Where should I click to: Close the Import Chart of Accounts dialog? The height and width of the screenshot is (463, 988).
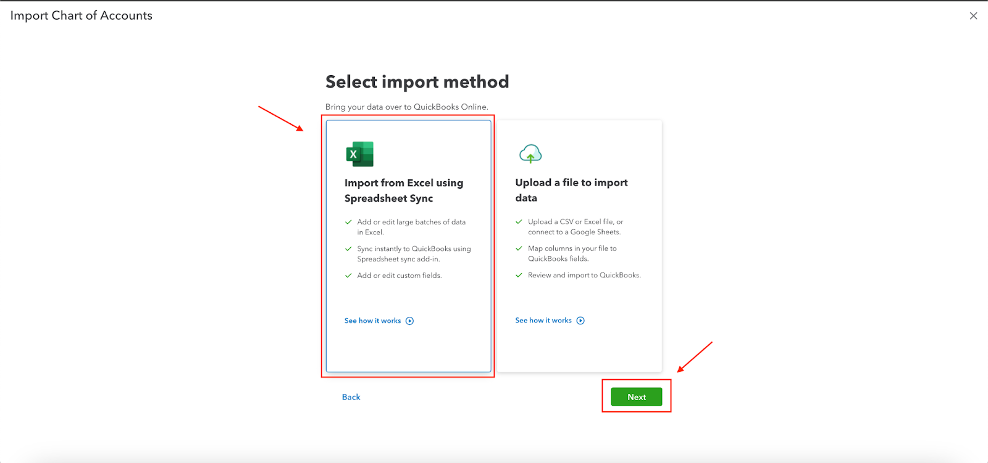click(x=973, y=16)
